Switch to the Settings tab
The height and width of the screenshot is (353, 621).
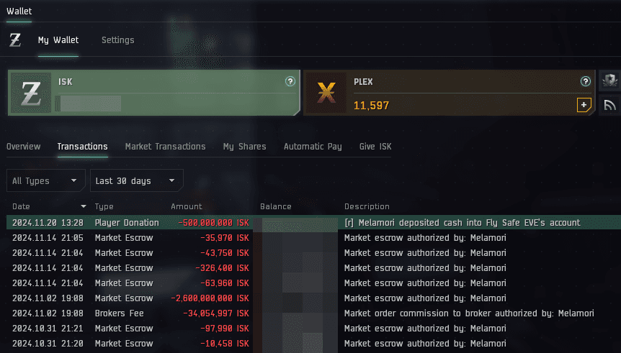[x=117, y=40]
